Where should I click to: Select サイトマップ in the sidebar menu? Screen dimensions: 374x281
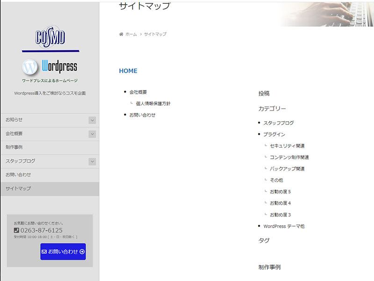18,189
